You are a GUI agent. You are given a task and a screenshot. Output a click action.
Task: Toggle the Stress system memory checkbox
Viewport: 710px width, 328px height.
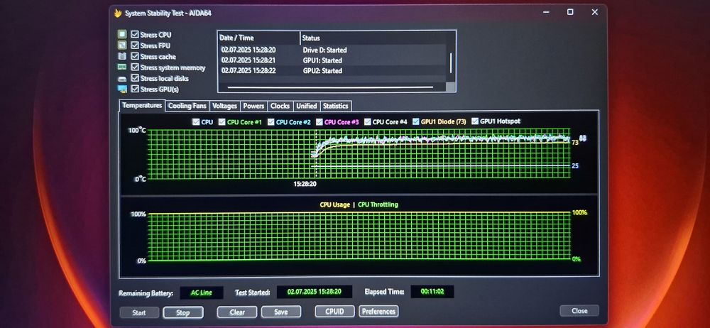134,67
